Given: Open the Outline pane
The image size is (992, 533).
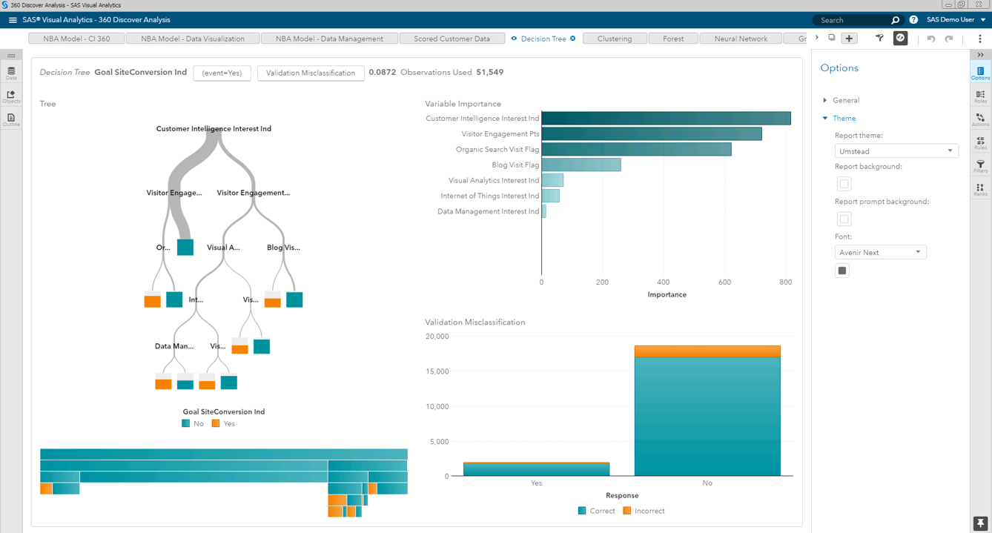Looking at the screenshot, I should click(11, 119).
